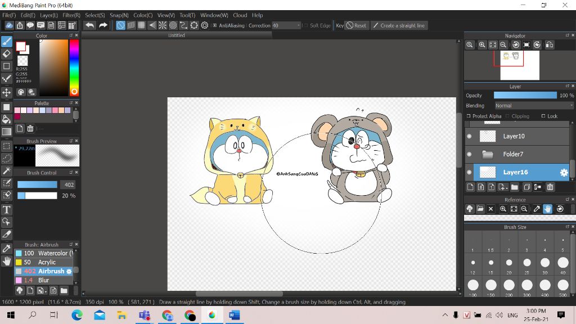Open the Cloud menu
Screen dimensions: 576x324
point(240,15)
